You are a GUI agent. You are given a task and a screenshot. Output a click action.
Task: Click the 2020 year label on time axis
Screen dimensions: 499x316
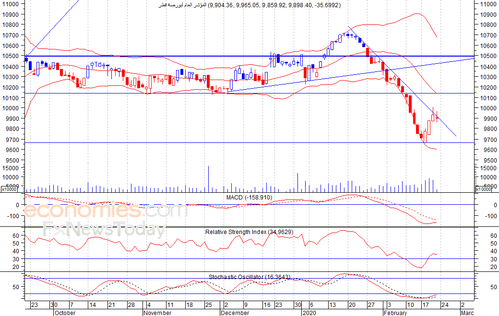pos(309,313)
